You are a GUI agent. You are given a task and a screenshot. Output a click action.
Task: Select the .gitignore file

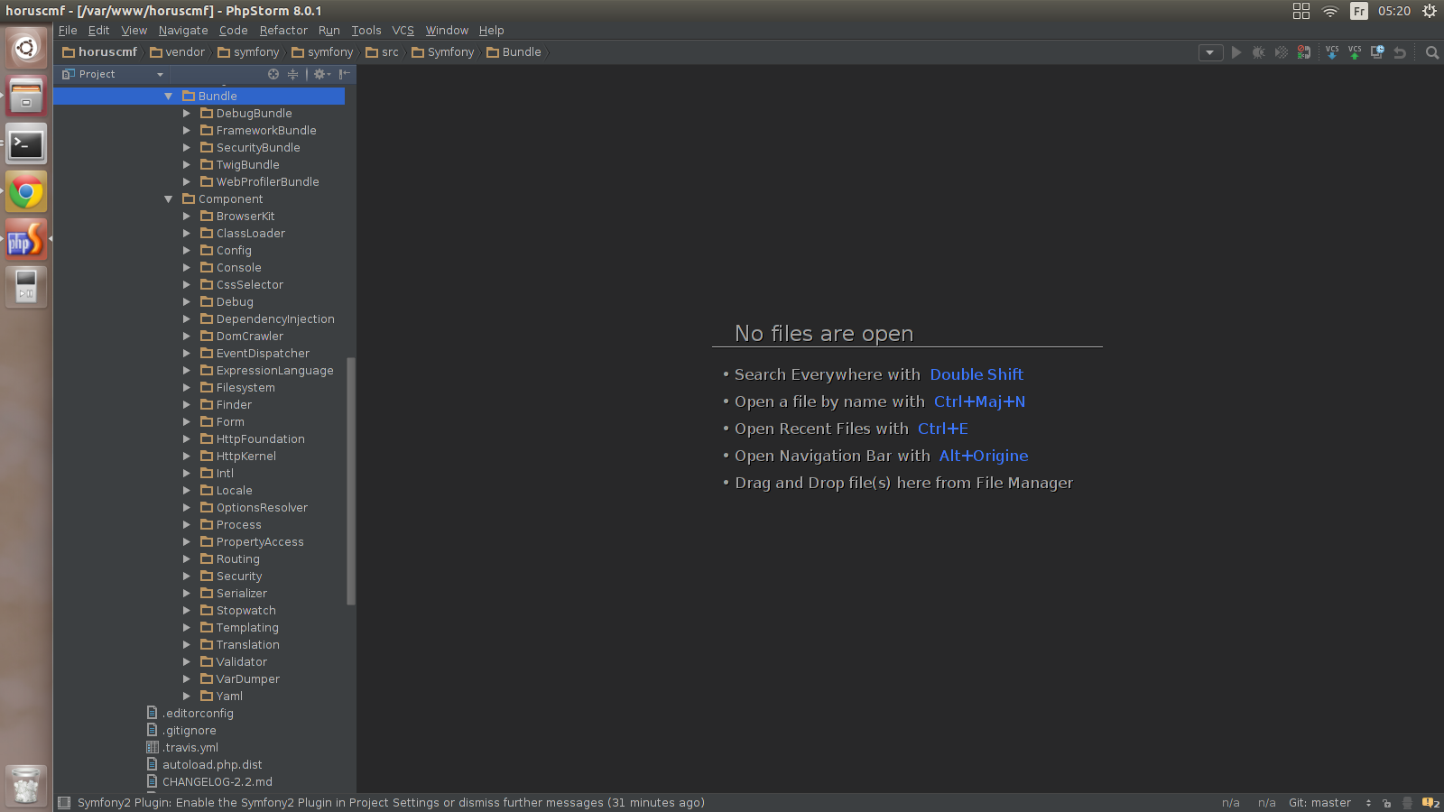click(181, 731)
